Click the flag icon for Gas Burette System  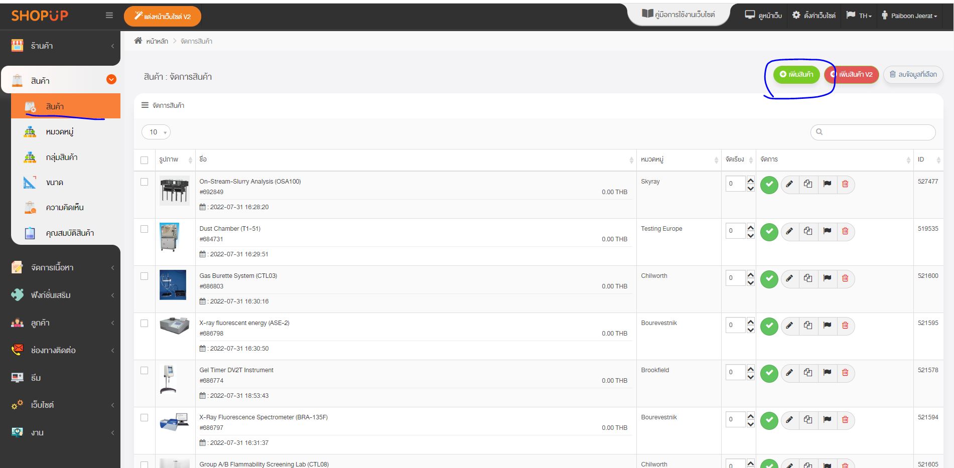[827, 278]
